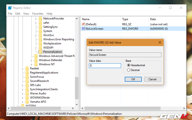Click the SonicFocus folder icon
This screenshot has height=120, width=192.
click(27, 77)
